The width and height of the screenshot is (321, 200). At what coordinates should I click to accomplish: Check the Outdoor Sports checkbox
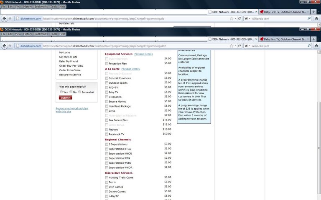(107, 83)
